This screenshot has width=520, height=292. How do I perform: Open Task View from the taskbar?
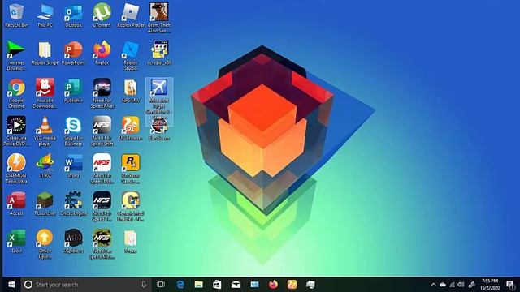click(x=161, y=285)
